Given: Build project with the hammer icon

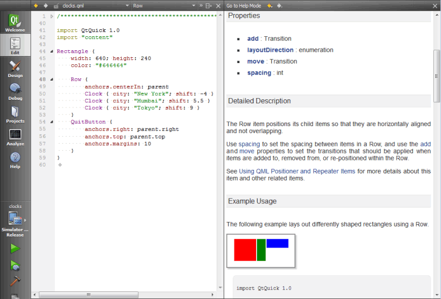Looking at the screenshot, I should pos(15,282).
